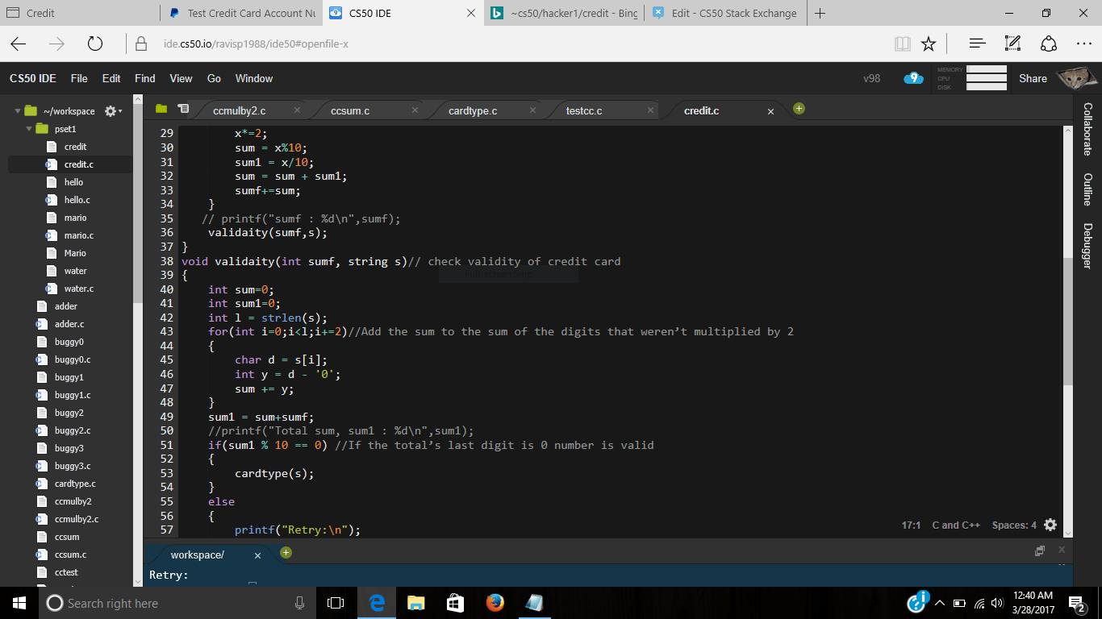
Task: Open the View menu
Action: [x=181, y=78]
